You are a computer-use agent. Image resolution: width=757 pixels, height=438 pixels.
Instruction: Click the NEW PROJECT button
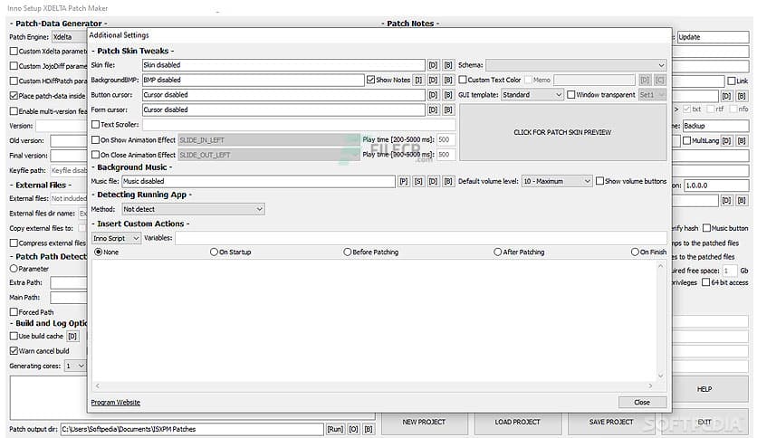(424, 422)
